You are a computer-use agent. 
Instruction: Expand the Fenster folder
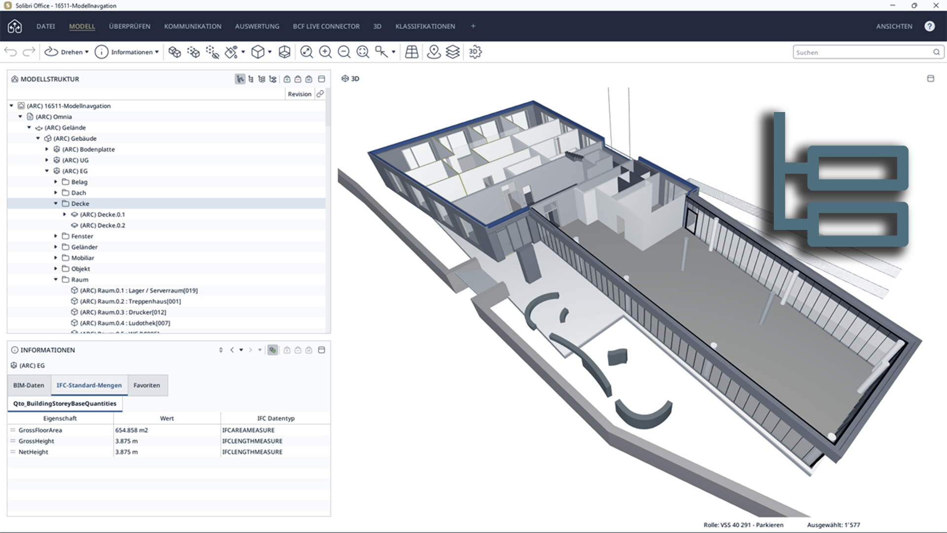coord(56,236)
